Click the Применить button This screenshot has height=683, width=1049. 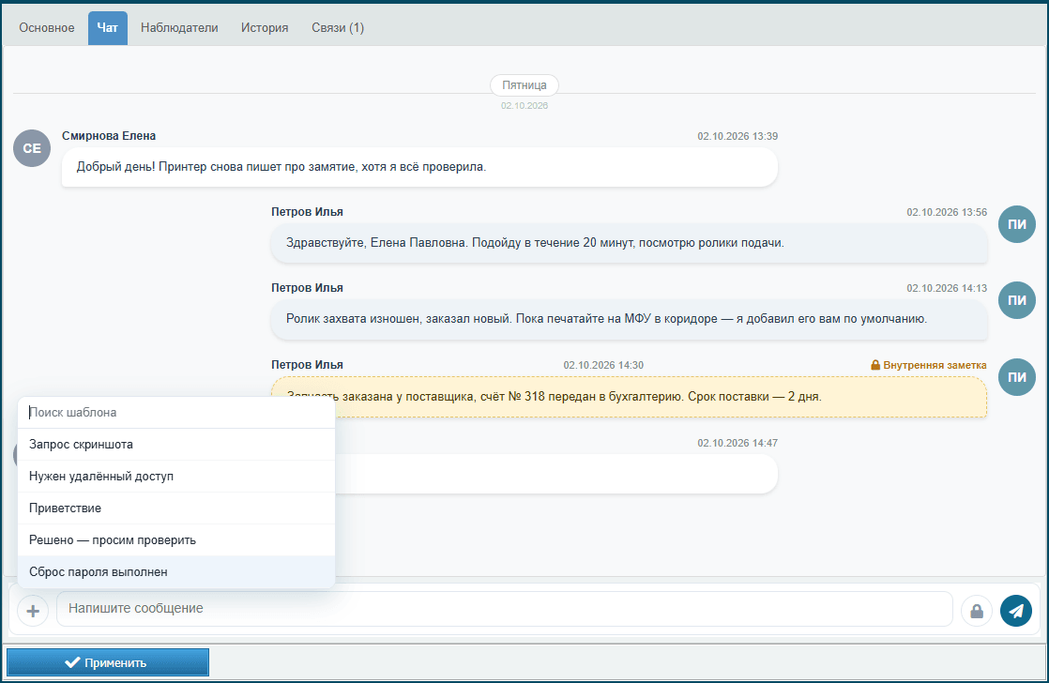point(108,663)
